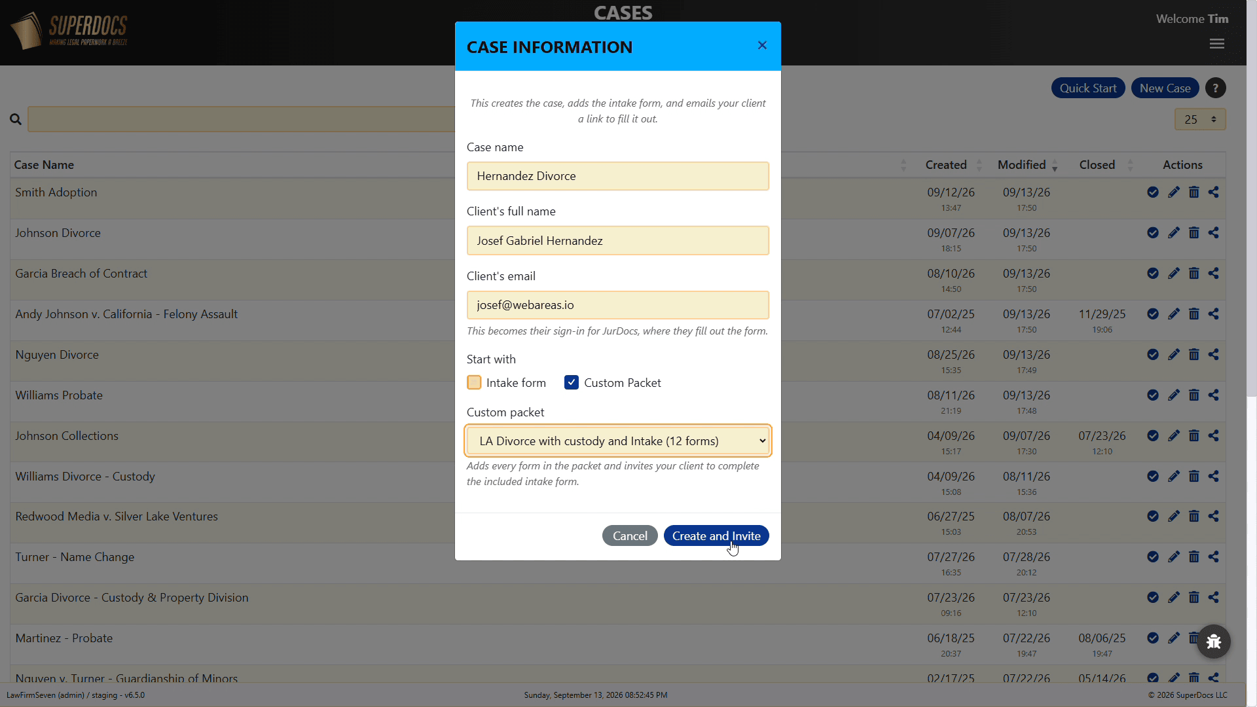Click the Create and Invite button

point(716,535)
